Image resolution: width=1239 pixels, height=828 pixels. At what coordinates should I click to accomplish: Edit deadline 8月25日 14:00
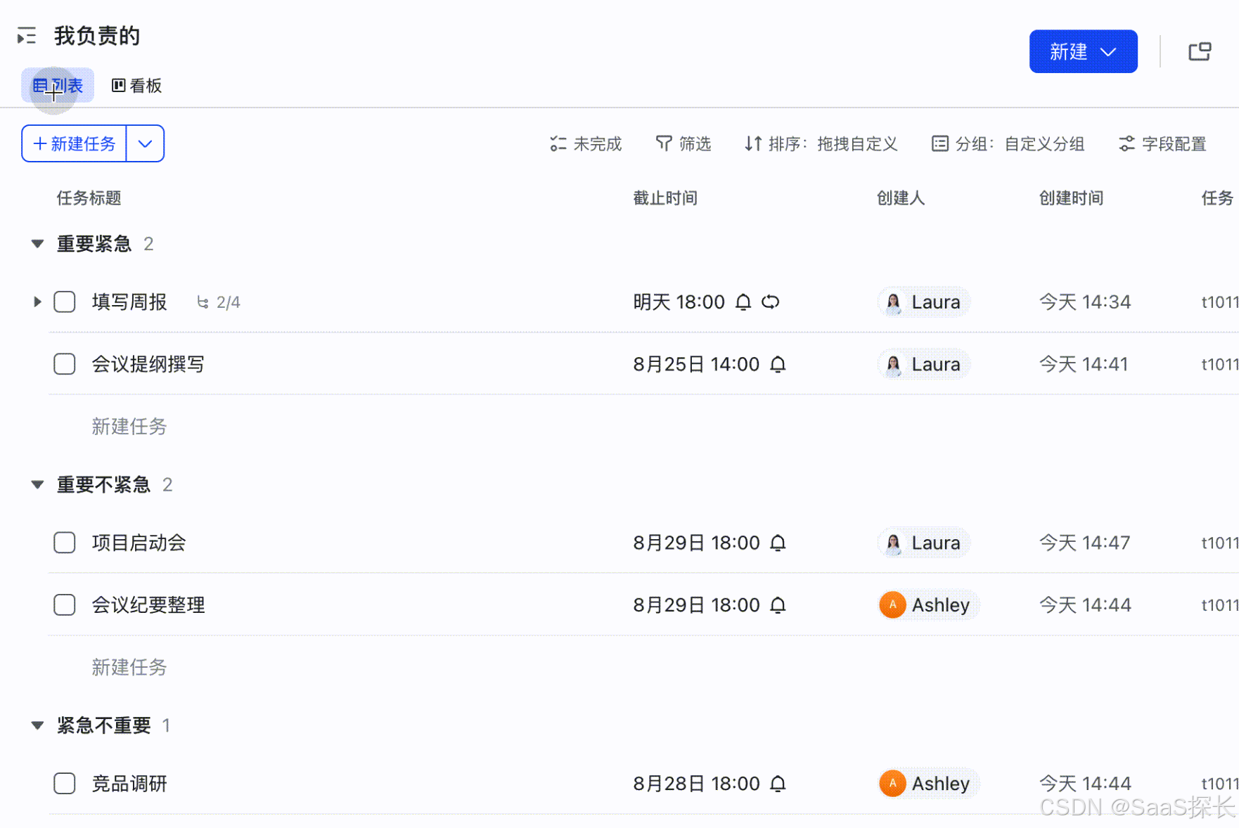(696, 364)
